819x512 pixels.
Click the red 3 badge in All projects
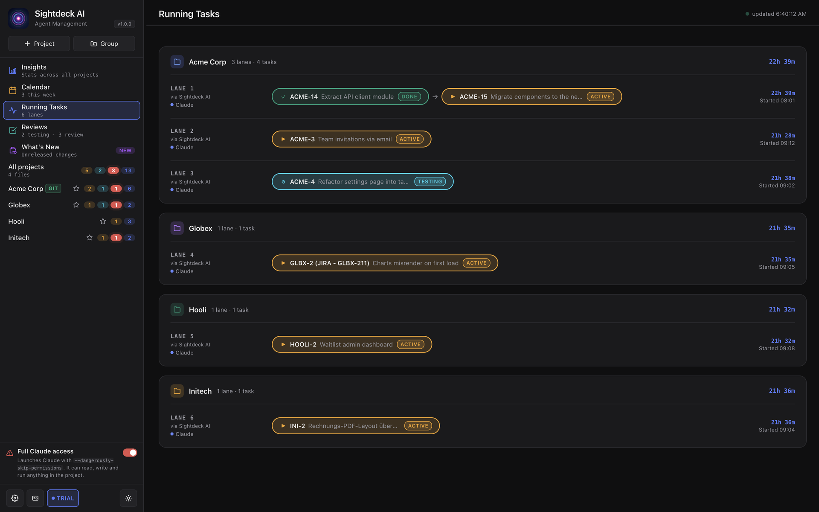tap(113, 171)
